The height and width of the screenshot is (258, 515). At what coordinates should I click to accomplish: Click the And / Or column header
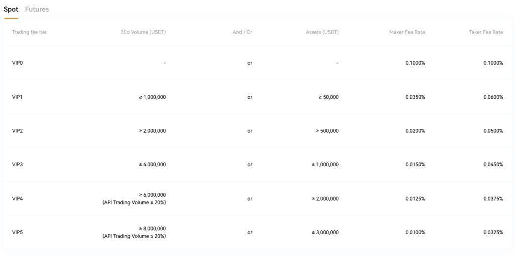click(x=242, y=32)
